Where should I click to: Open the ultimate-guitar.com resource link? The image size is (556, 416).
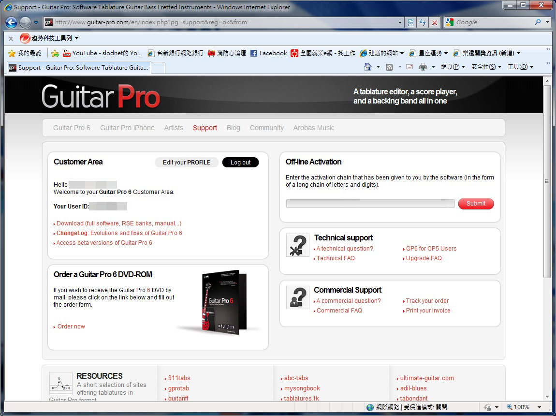(427, 378)
